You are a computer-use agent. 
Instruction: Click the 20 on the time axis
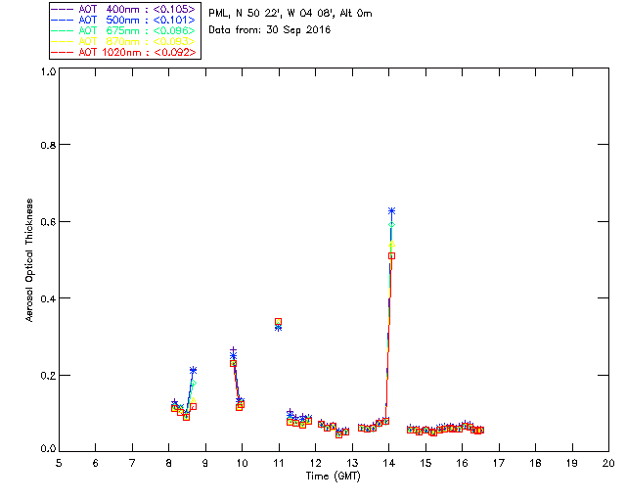point(608,463)
